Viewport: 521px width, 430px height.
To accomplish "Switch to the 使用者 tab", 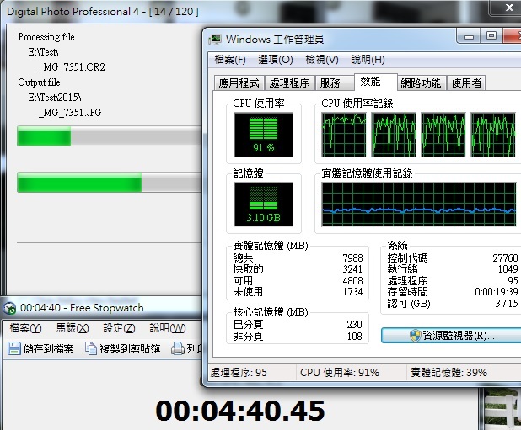I will click(x=466, y=82).
